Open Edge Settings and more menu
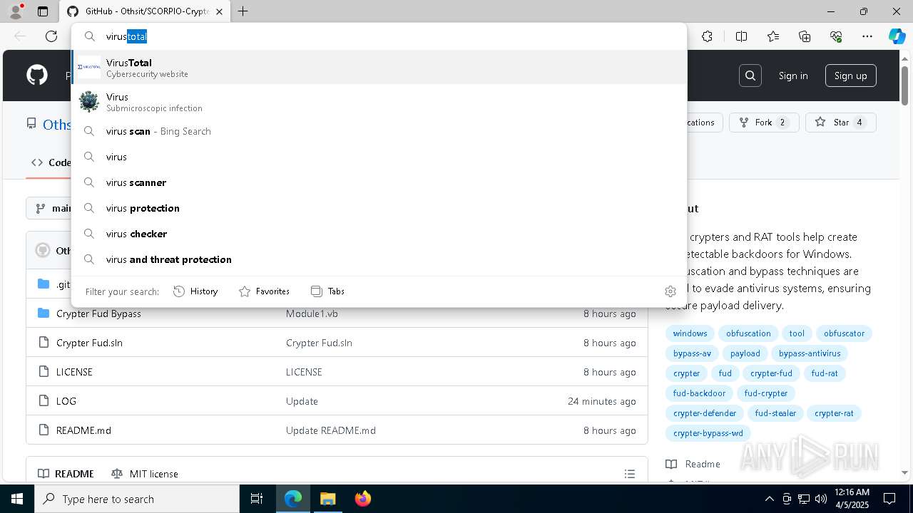This screenshot has width=913, height=513. click(867, 36)
